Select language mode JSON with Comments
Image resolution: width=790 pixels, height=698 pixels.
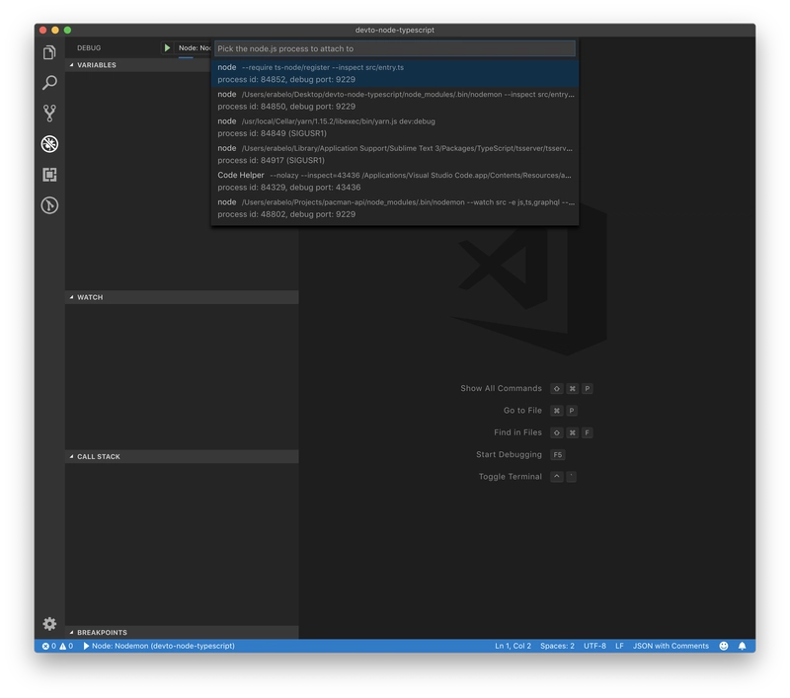(671, 646)
